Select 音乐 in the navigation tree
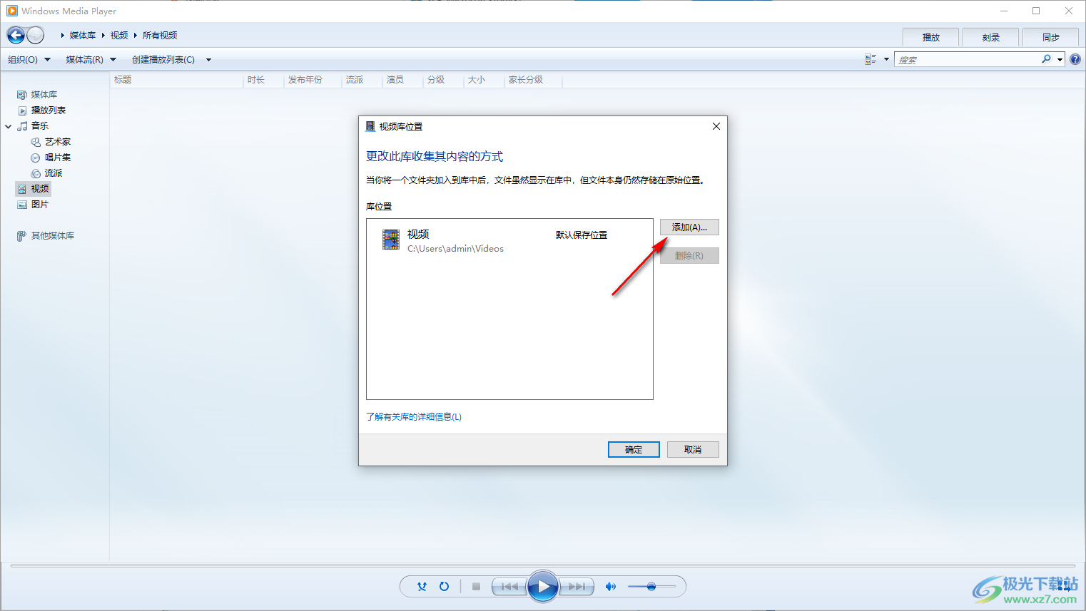Viewport: 1086px width, 611px height. click(x=39, y=126)
